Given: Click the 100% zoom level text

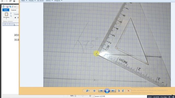Looking at the screenshot, I should click(x=72, y=96).
